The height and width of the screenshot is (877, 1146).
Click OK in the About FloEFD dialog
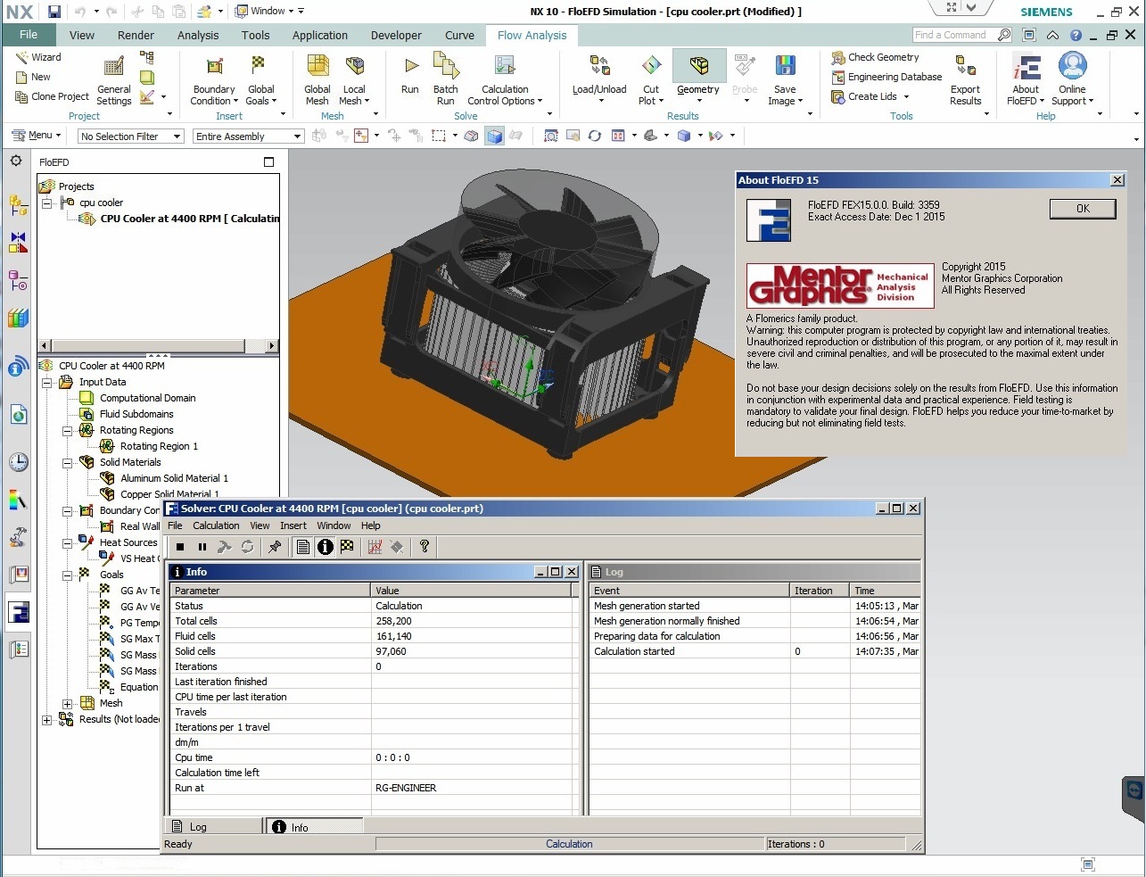coord(1083,209)
